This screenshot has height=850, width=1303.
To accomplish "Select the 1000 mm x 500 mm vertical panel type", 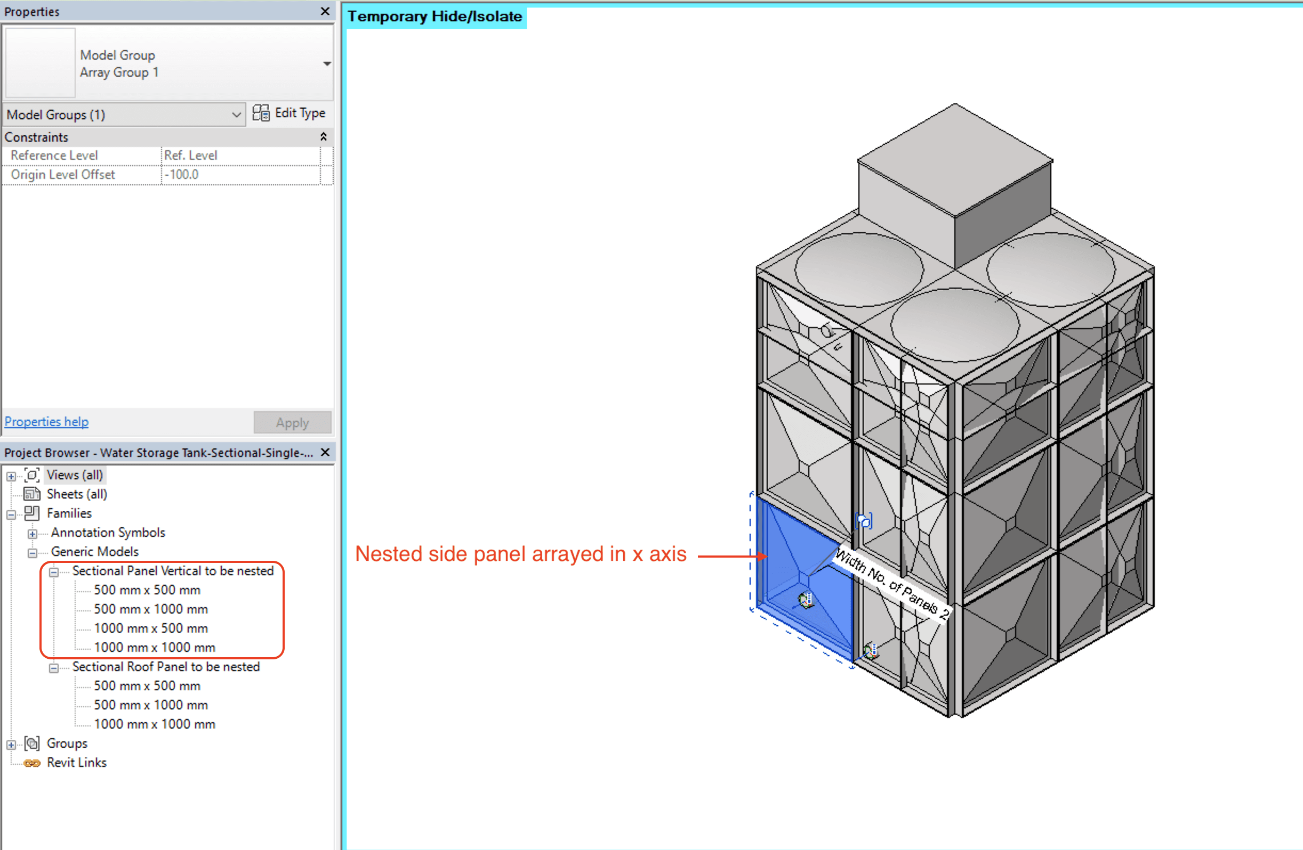I will pyautogui.click(x=150, y=628).
